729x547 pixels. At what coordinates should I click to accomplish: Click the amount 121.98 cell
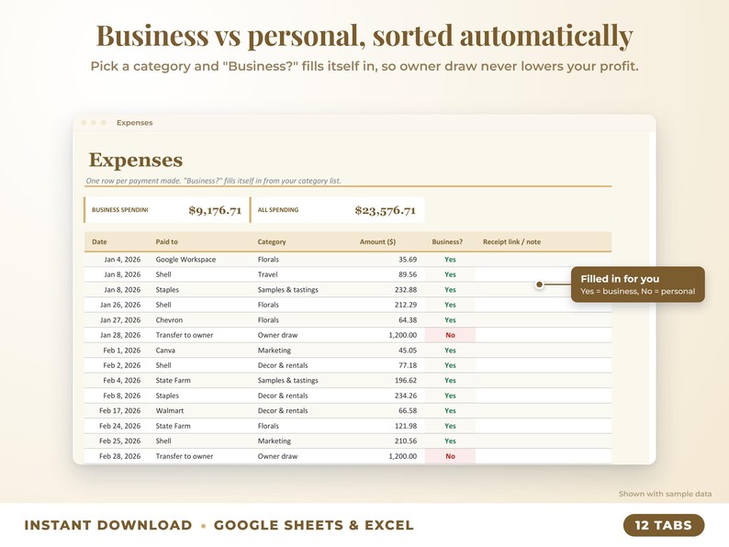coord(406,426)
